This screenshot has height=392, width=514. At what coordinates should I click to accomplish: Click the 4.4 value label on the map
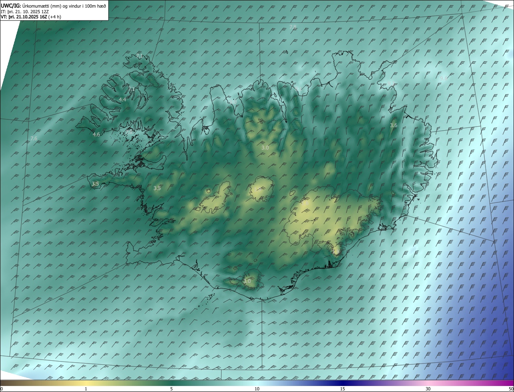click(122, 99)
